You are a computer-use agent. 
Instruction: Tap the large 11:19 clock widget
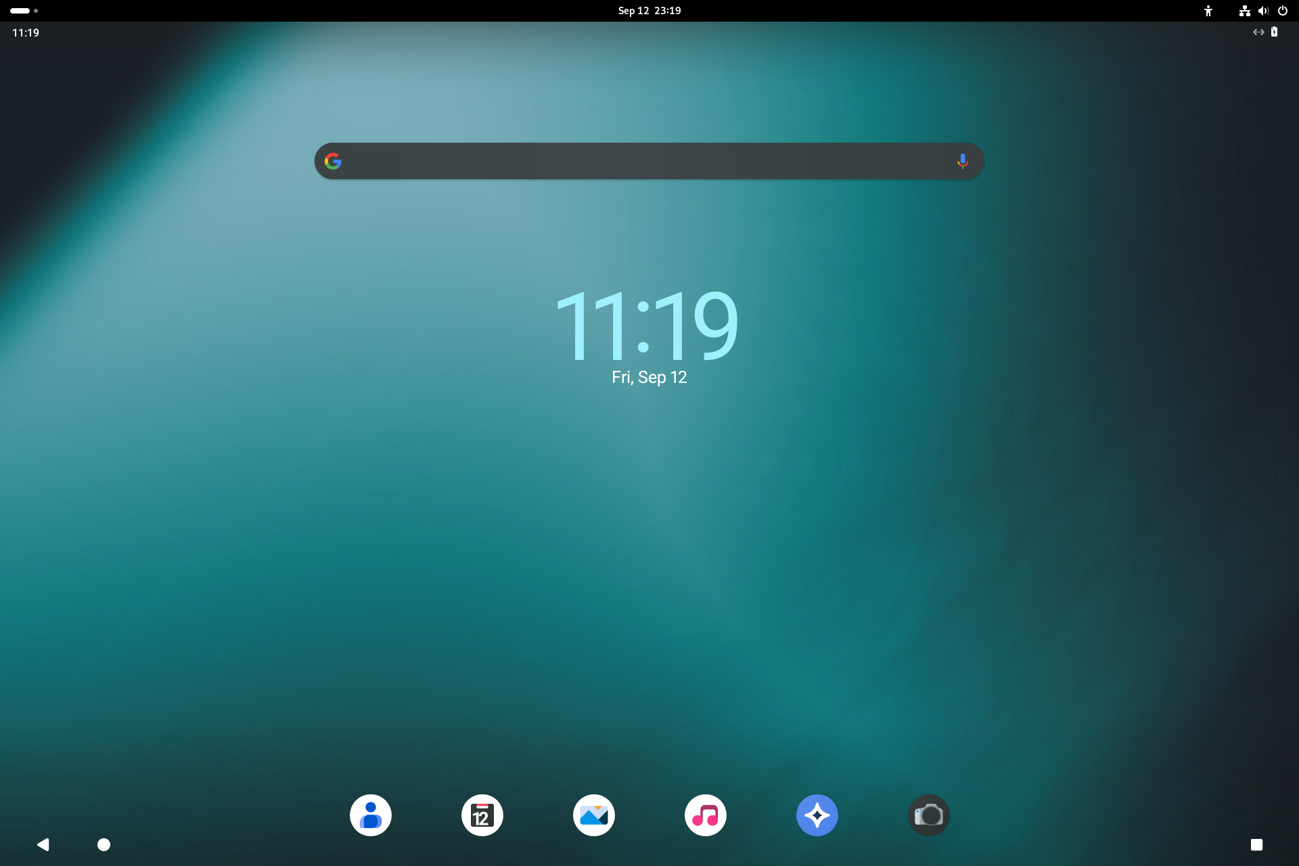tap(647, 326)
